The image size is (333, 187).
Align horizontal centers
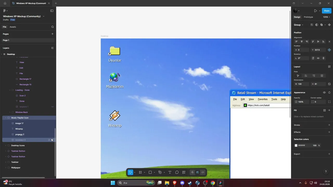[x=302, y=42]
